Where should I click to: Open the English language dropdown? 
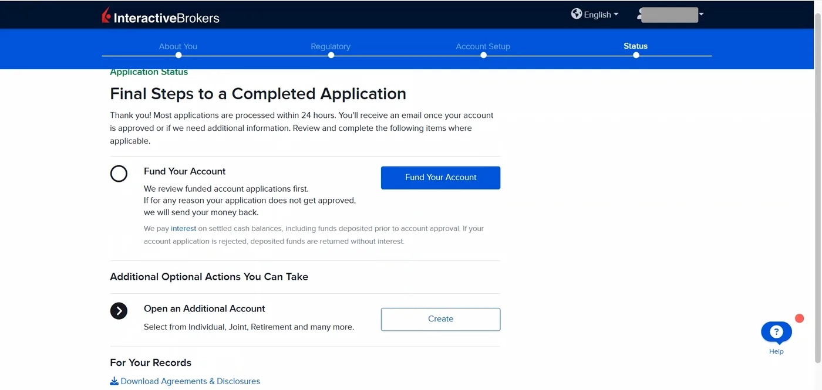(601, 14)
